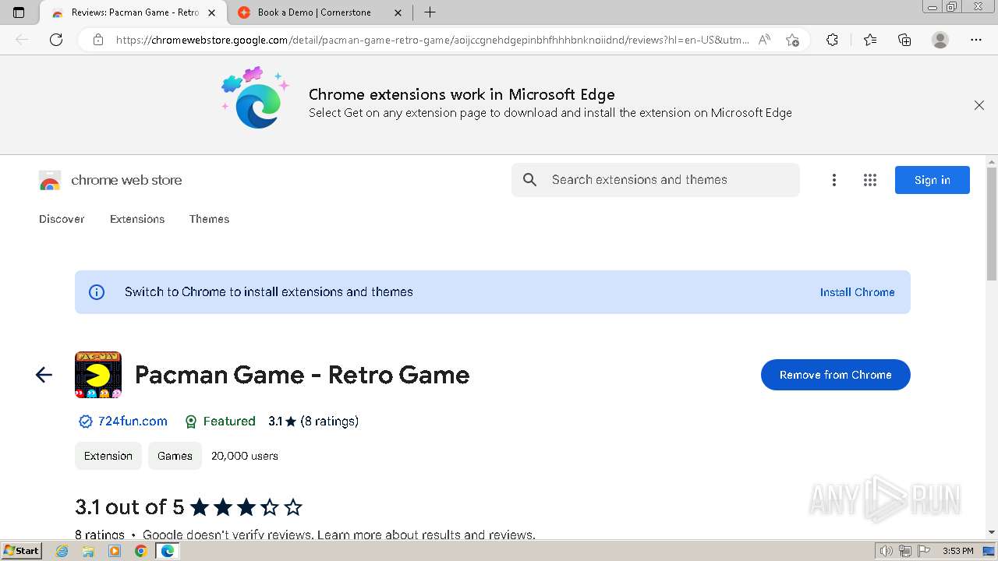Viewport: 998px width, 561px height.
Task: Click the Extension category chip
Action: point(108,456)
